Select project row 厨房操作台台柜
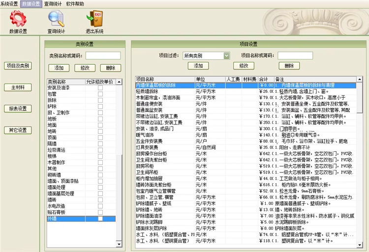Viewport: 369px width, 252px height. pos(246,154)
